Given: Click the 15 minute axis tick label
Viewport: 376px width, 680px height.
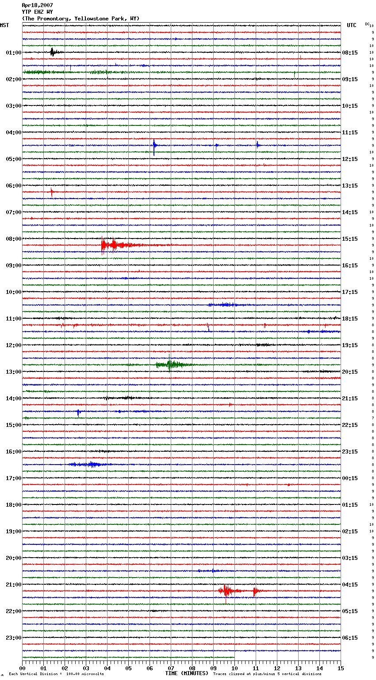Looking at the screenshot, I should coord(341,668).
